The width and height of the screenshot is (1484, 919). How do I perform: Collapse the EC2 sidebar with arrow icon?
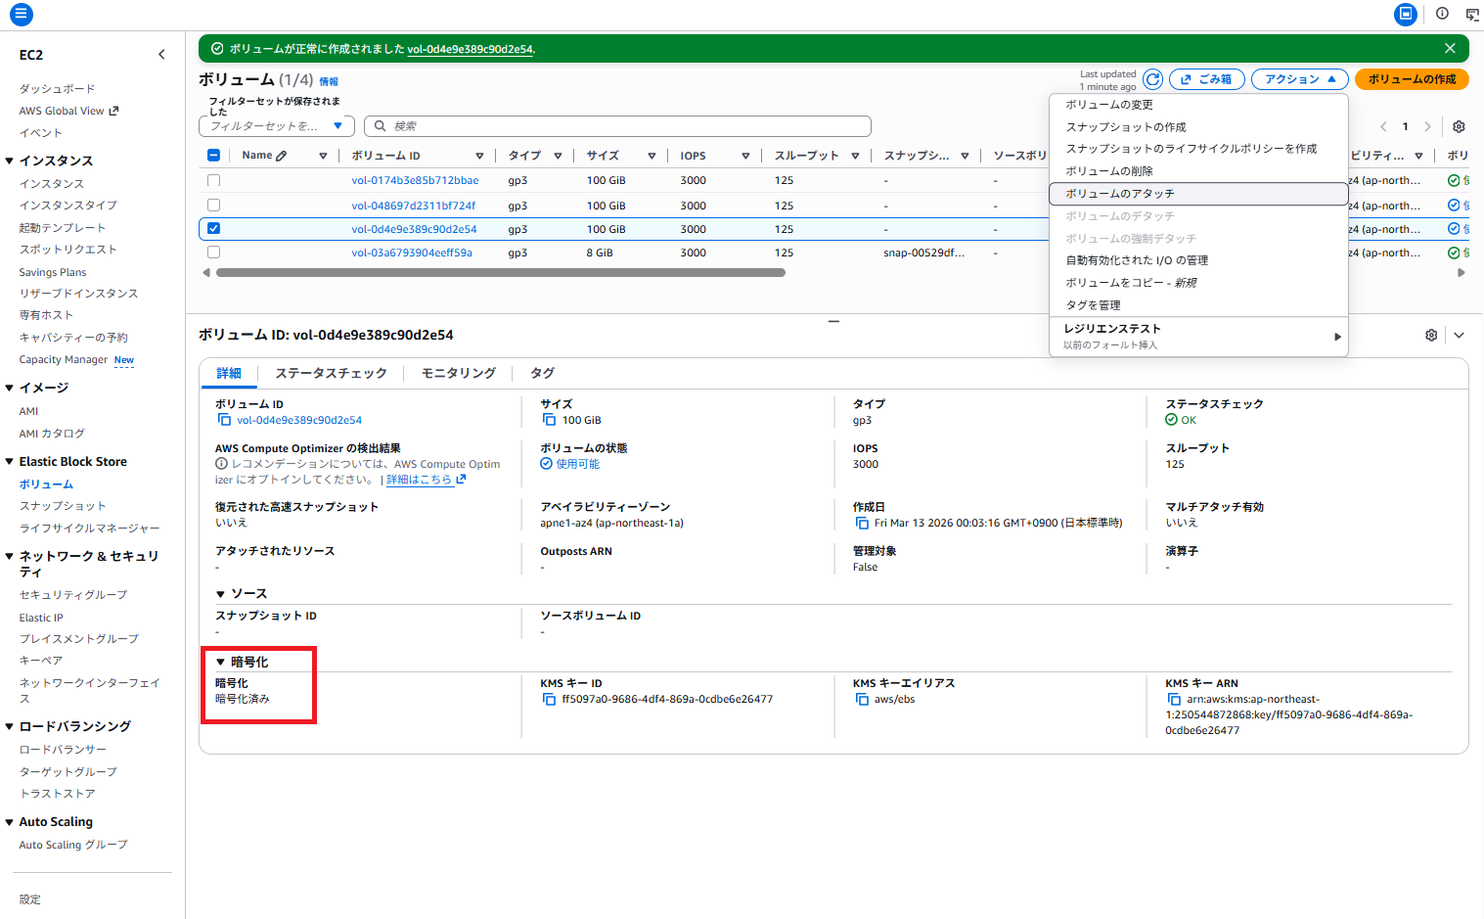click(161, 55)
